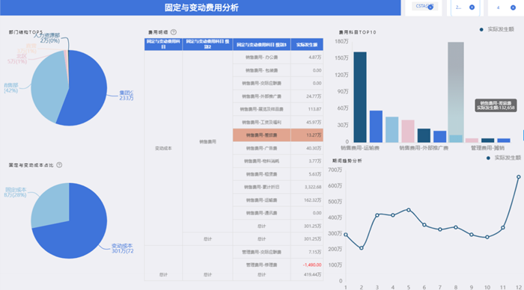
Task: Sort by 实际发生额 column header
Action: click(x=307, y=44)
